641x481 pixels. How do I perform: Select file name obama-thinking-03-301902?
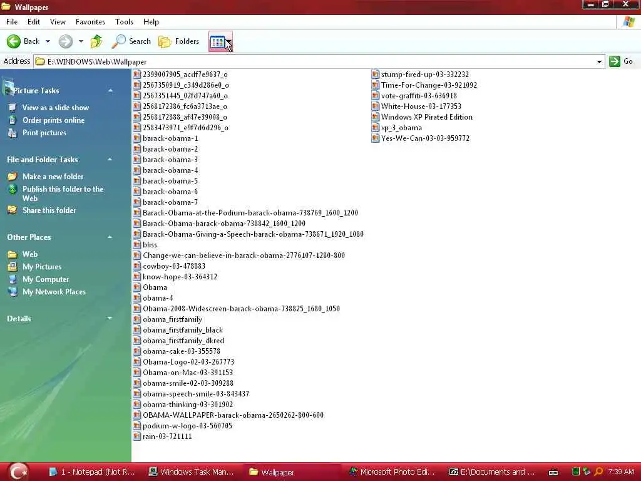coord(188,404)
